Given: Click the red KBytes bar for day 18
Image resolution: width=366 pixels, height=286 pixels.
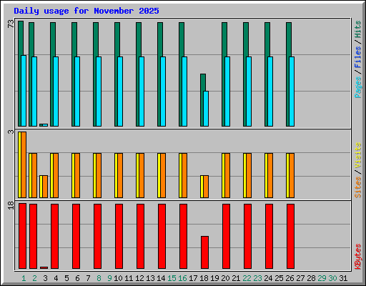Looking at the screenshot, I should (204, 252).
